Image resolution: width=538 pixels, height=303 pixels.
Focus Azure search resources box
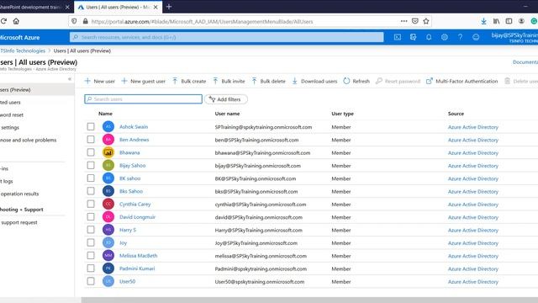point(226,37)
